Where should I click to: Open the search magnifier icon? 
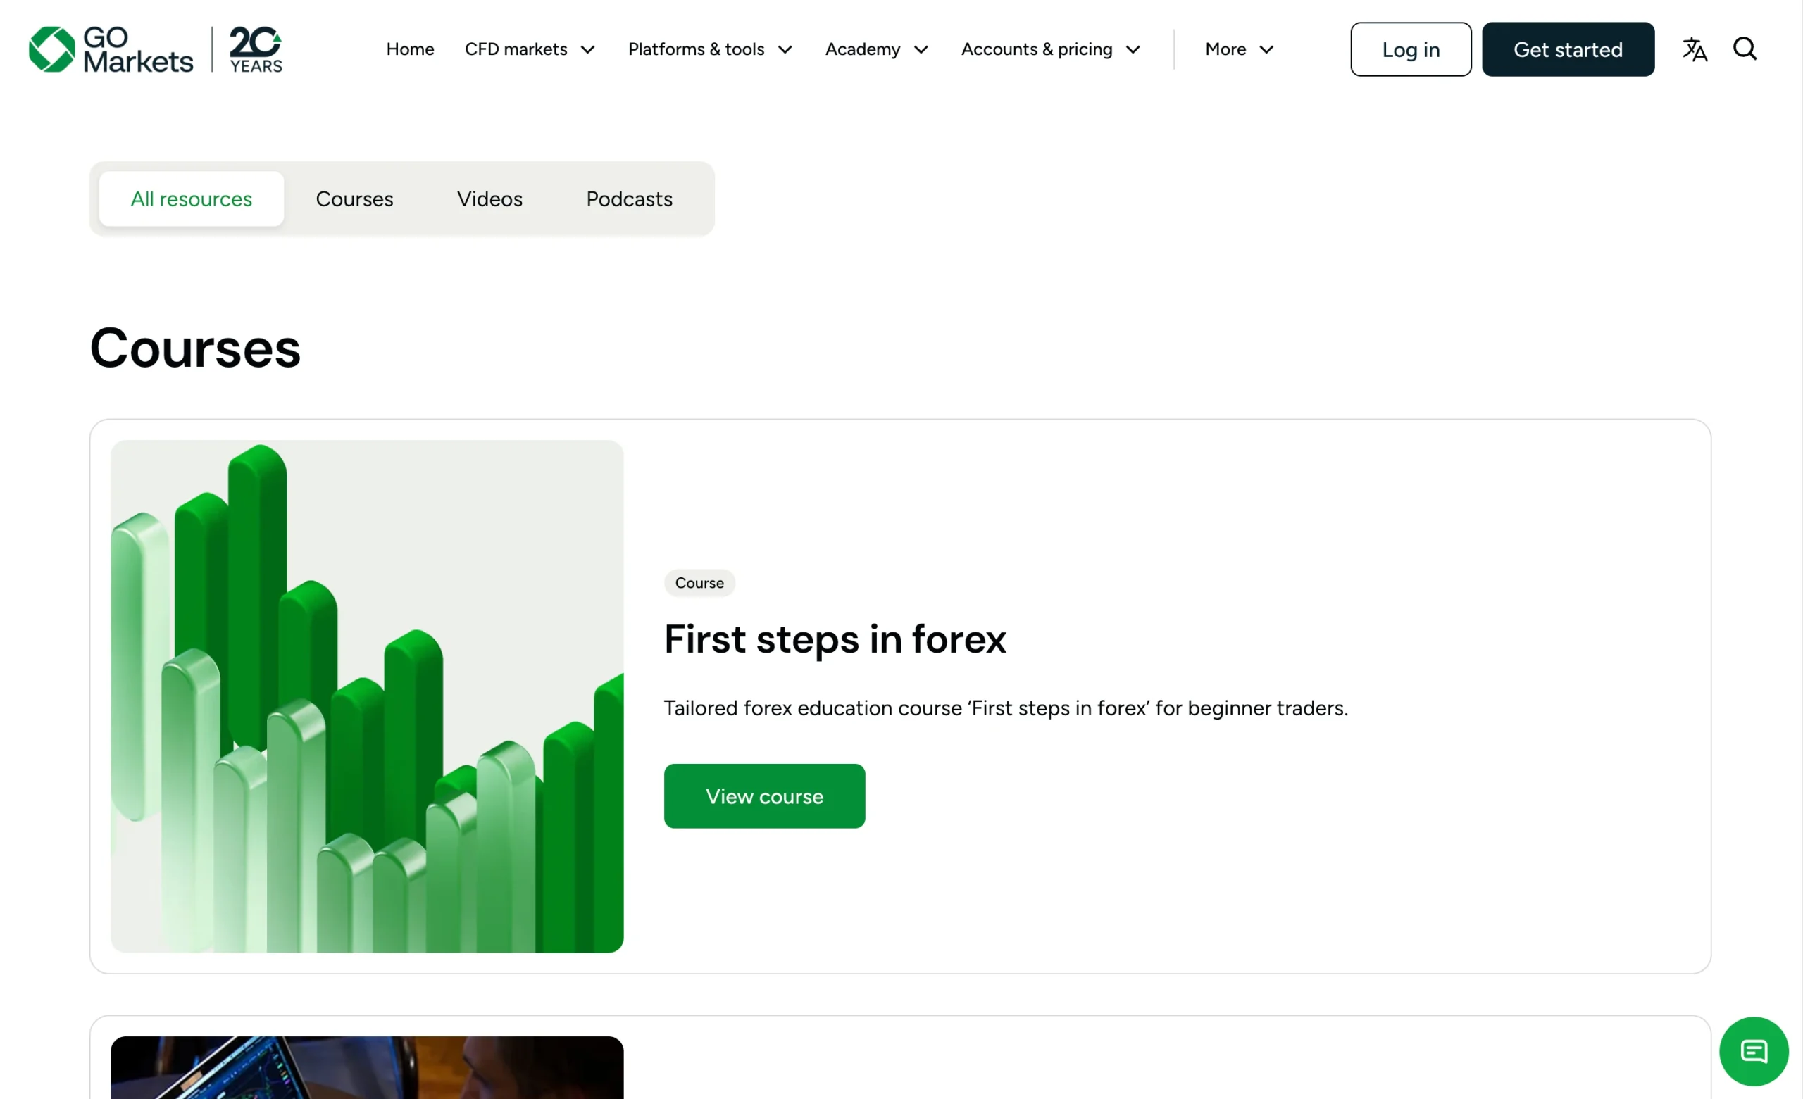click(x=1745, y=49)
